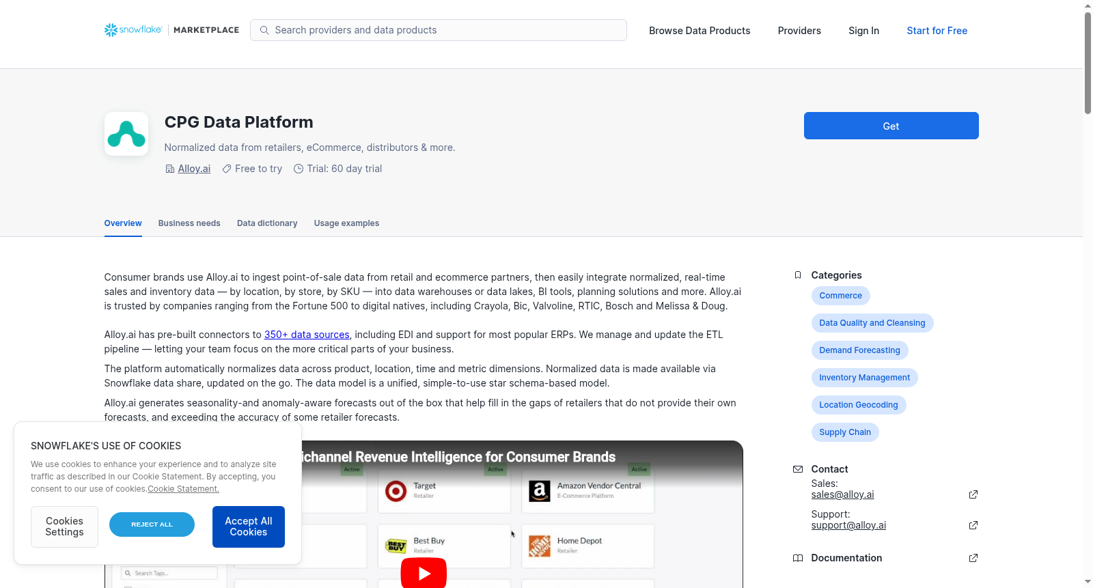This screenshot has width=1093, height=588.
Task: Open external link icon for support email
Action: (x=973, y=525)
